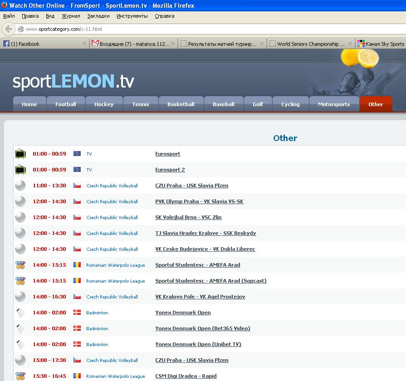The width and height of the screenshot is (406, 381).
Task: Click the 15:30 - 16:45 time text
Action: [x=49, y=376]
